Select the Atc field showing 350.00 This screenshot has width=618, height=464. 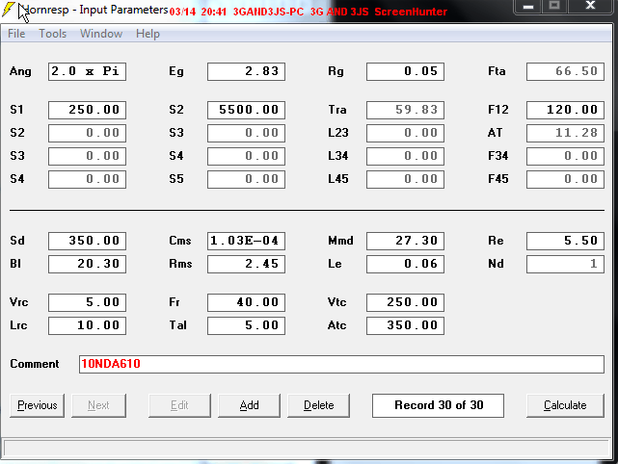[405, 326]
